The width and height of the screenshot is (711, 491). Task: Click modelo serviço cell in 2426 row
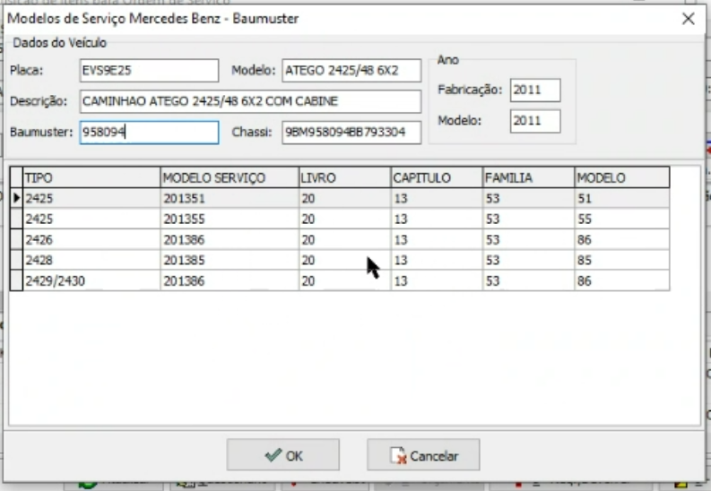[230, 239]
